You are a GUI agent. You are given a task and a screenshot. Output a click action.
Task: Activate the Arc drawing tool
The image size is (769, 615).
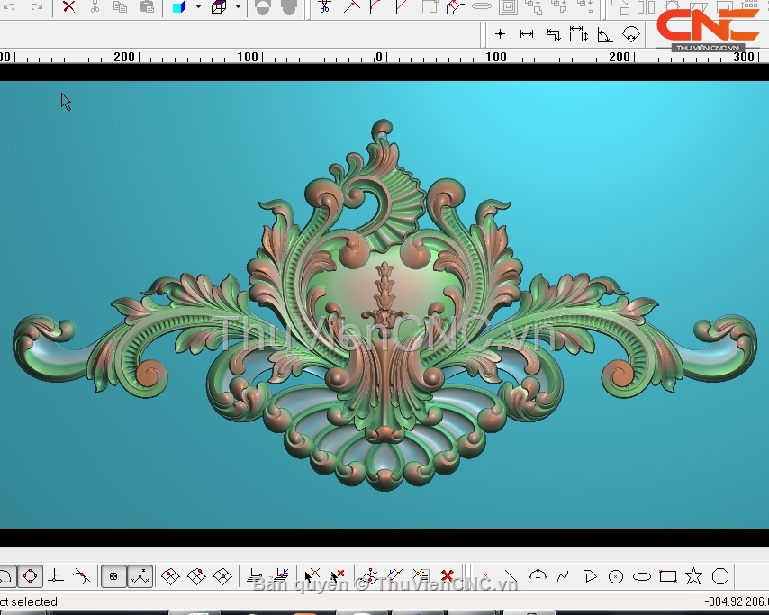pos(538,576)
